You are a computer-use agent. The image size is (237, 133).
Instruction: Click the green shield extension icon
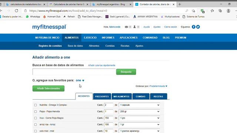[203, 11]
